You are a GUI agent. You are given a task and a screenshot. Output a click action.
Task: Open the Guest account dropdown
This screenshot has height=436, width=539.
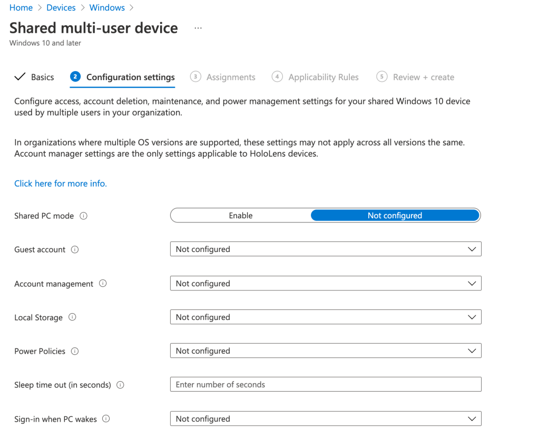click(326, 249)
